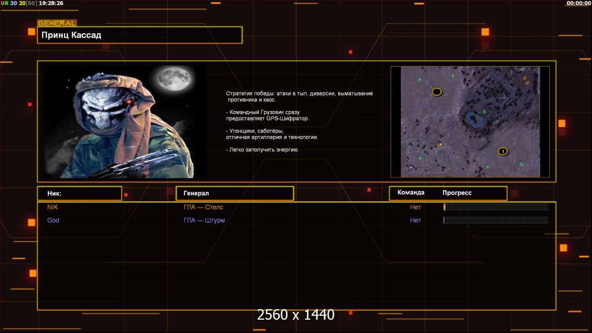The width and height of the screenshot is (592, 333).
Task: Select player name NIK
Action: point(52,207)
